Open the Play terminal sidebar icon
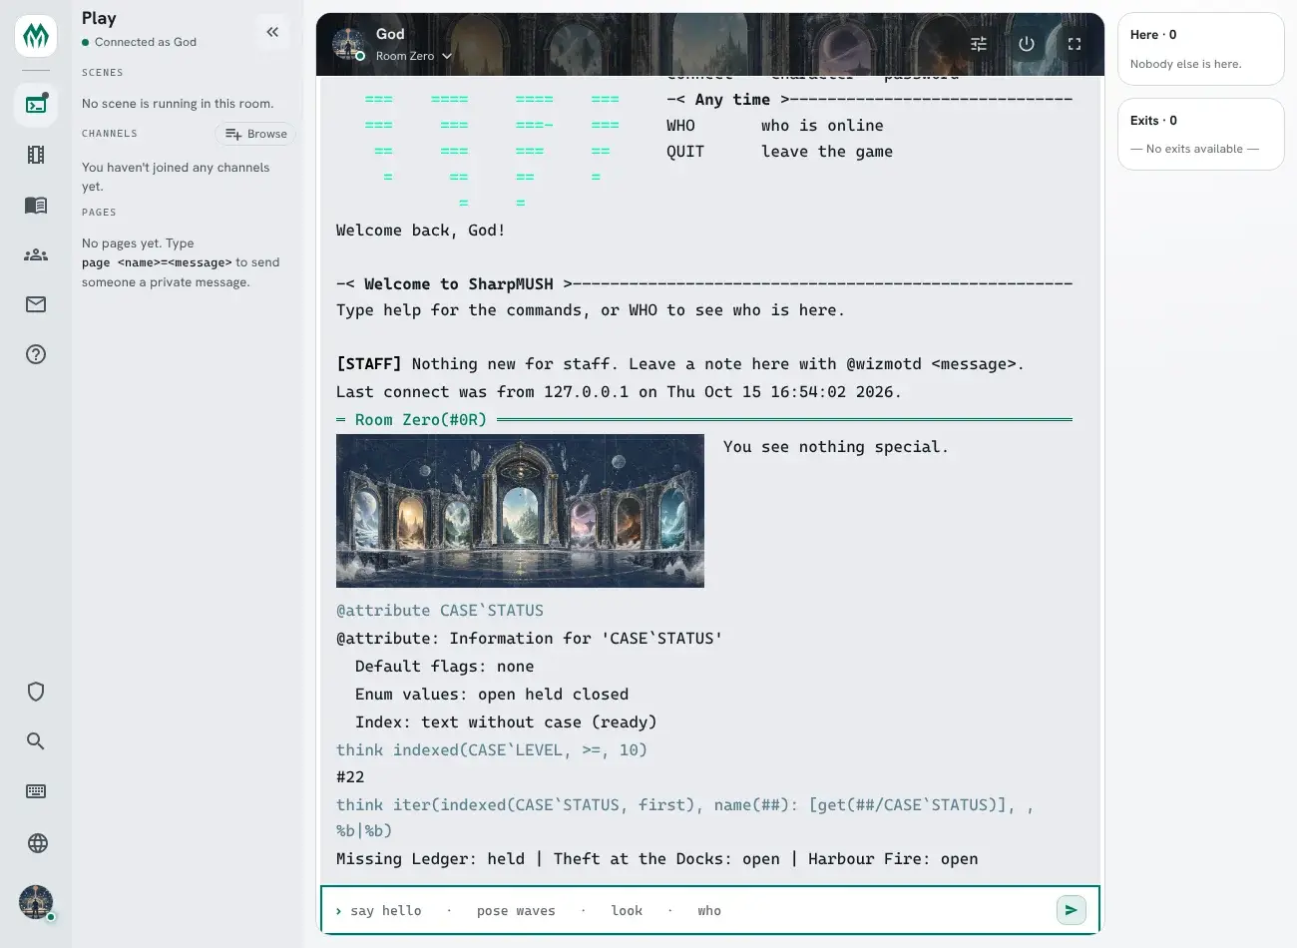The image size is (1297, 948). coord(36,105)
